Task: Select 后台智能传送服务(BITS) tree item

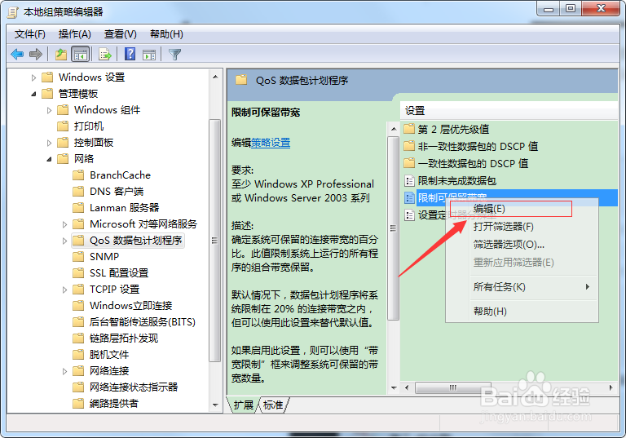Action: coord(143,322)
